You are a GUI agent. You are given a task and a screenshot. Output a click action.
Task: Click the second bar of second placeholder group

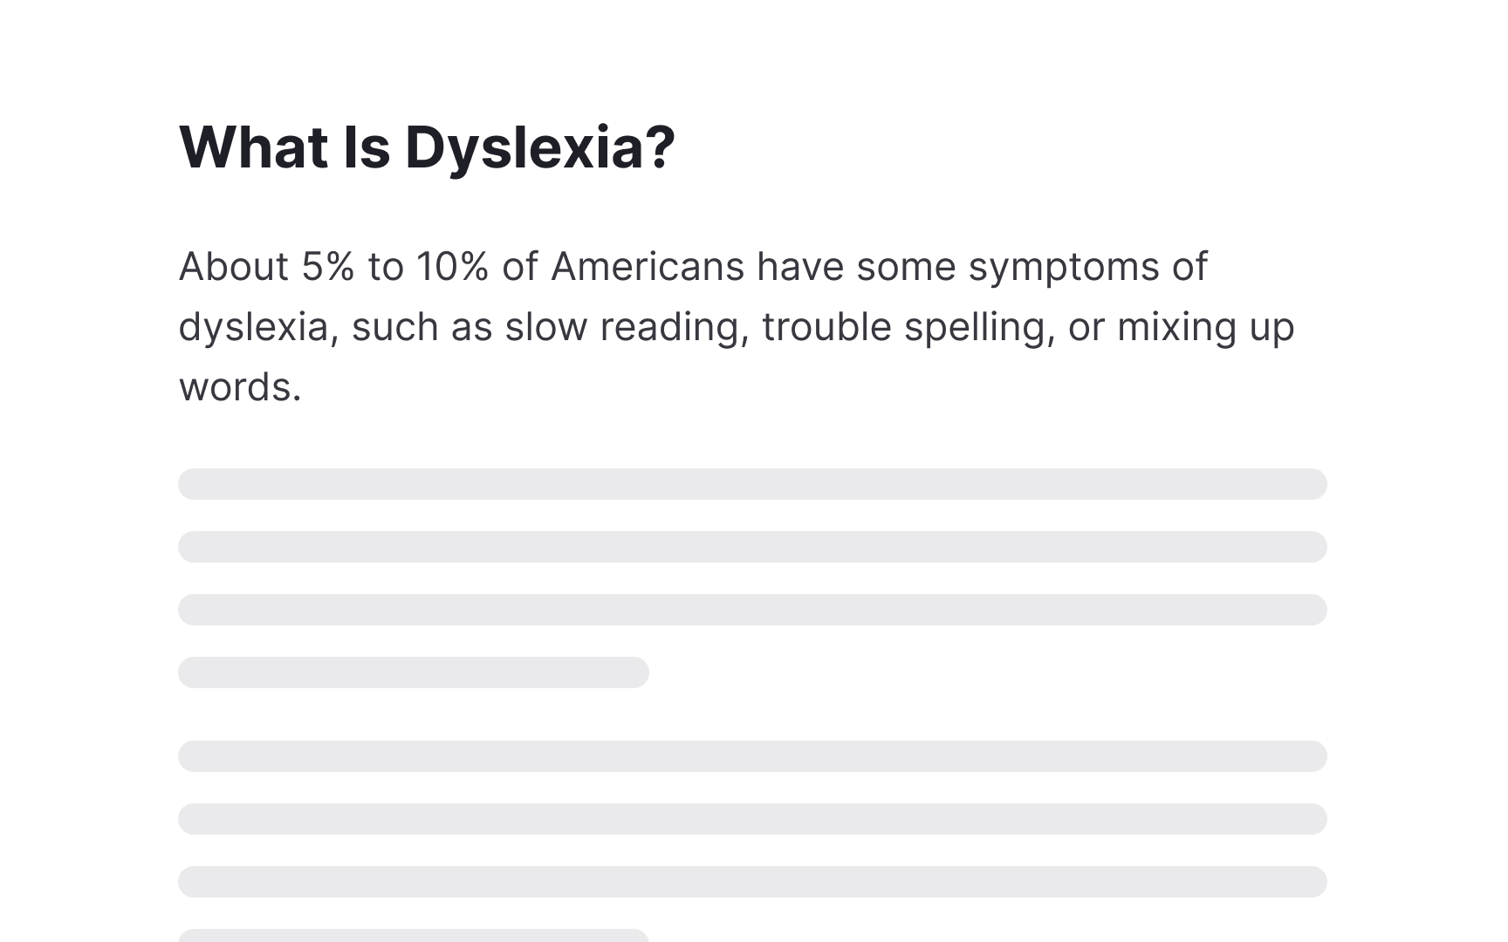752,819
